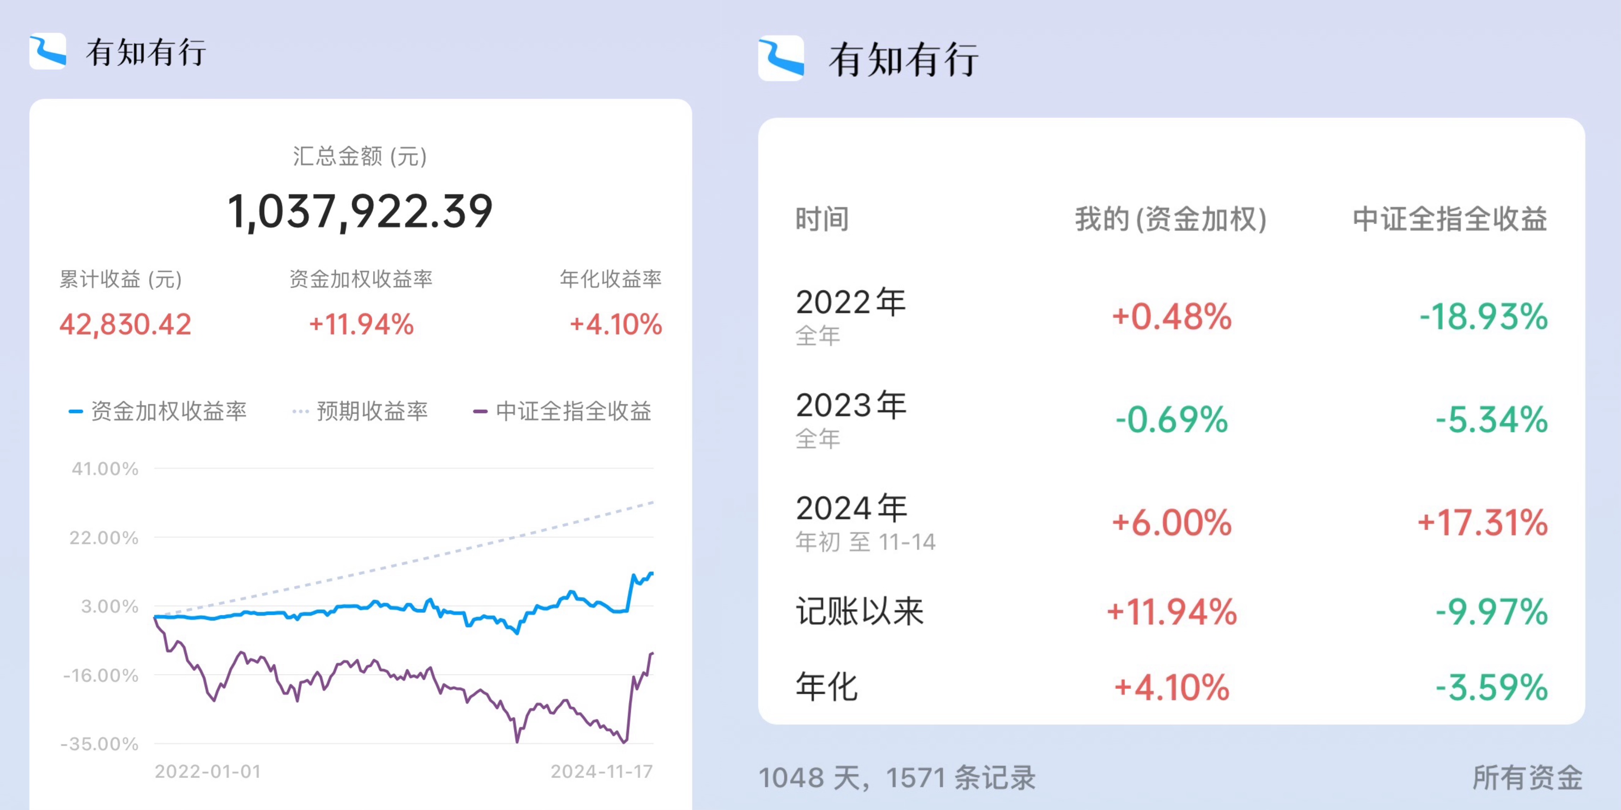Viewport: 1621px width, 810px height.
Task: Toggle the purple 中证全指全收益 legend item
Action: coord(562,411)
